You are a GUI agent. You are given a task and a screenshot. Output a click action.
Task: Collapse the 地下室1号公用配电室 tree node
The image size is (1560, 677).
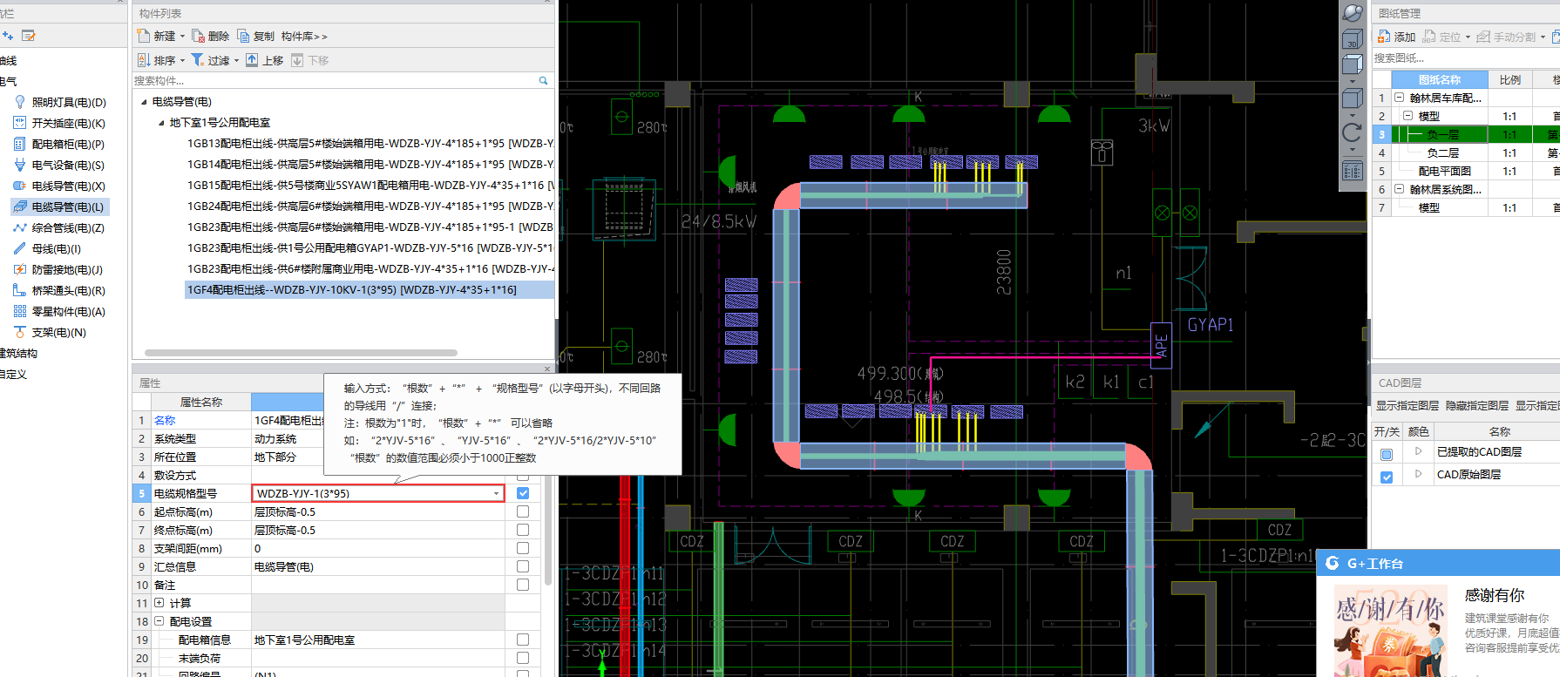coord(161,123)
